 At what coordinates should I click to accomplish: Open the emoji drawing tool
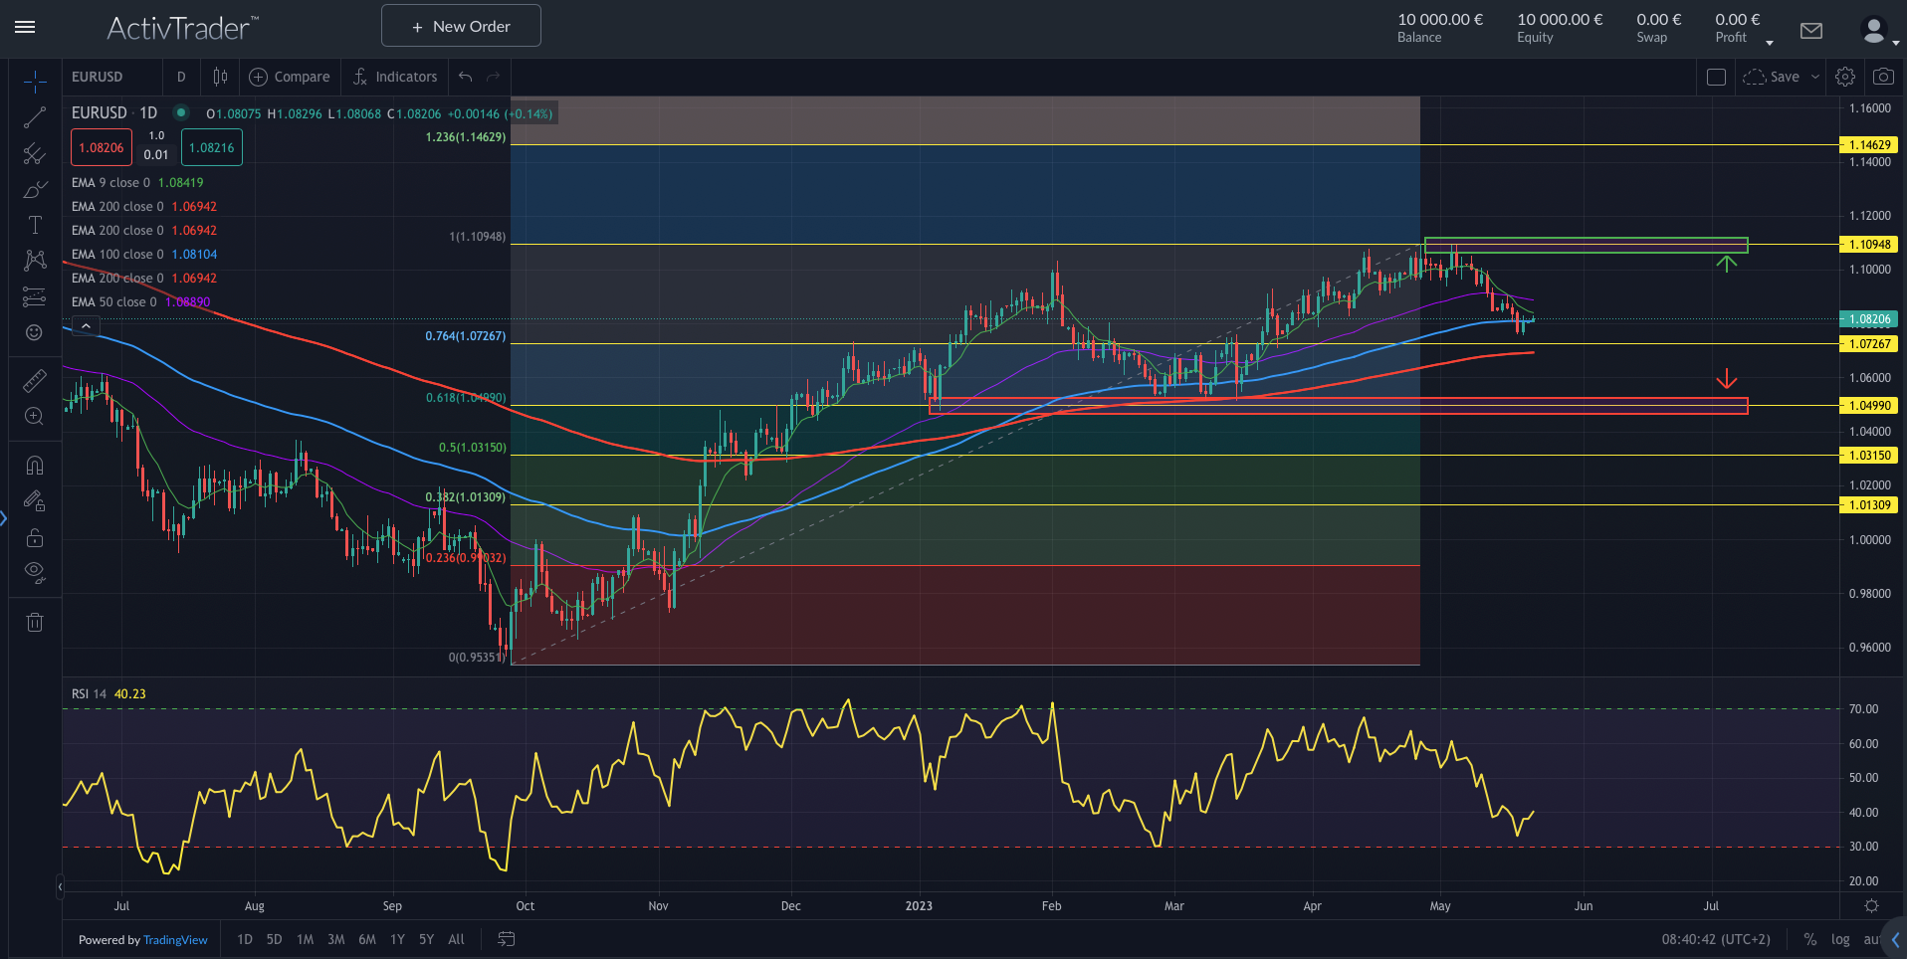tap(35, 333)
